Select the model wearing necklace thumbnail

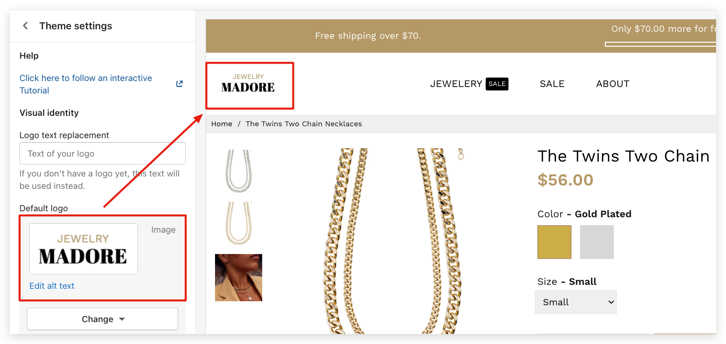238,277
